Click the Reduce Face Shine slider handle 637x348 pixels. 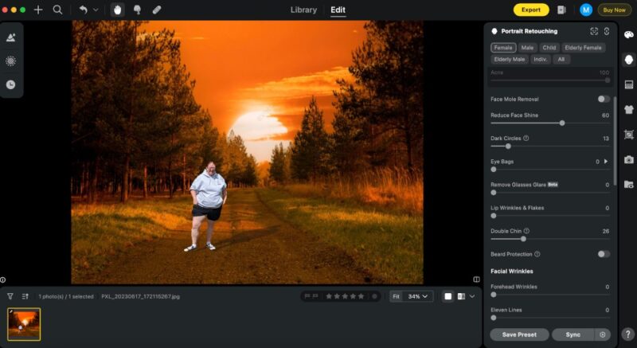(562, 123)
